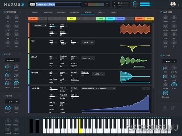Open the lp24 filter type dropdown
182x136 pixels.
pos(12,102)
